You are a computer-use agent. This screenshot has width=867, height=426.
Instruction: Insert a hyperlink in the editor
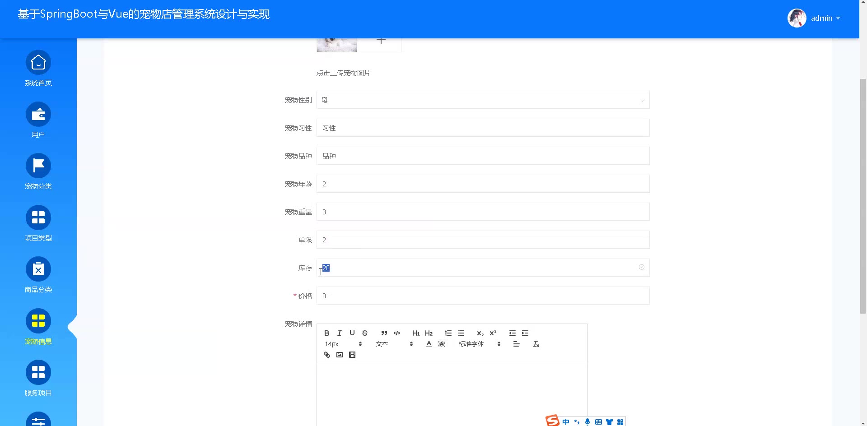[327, 355]
